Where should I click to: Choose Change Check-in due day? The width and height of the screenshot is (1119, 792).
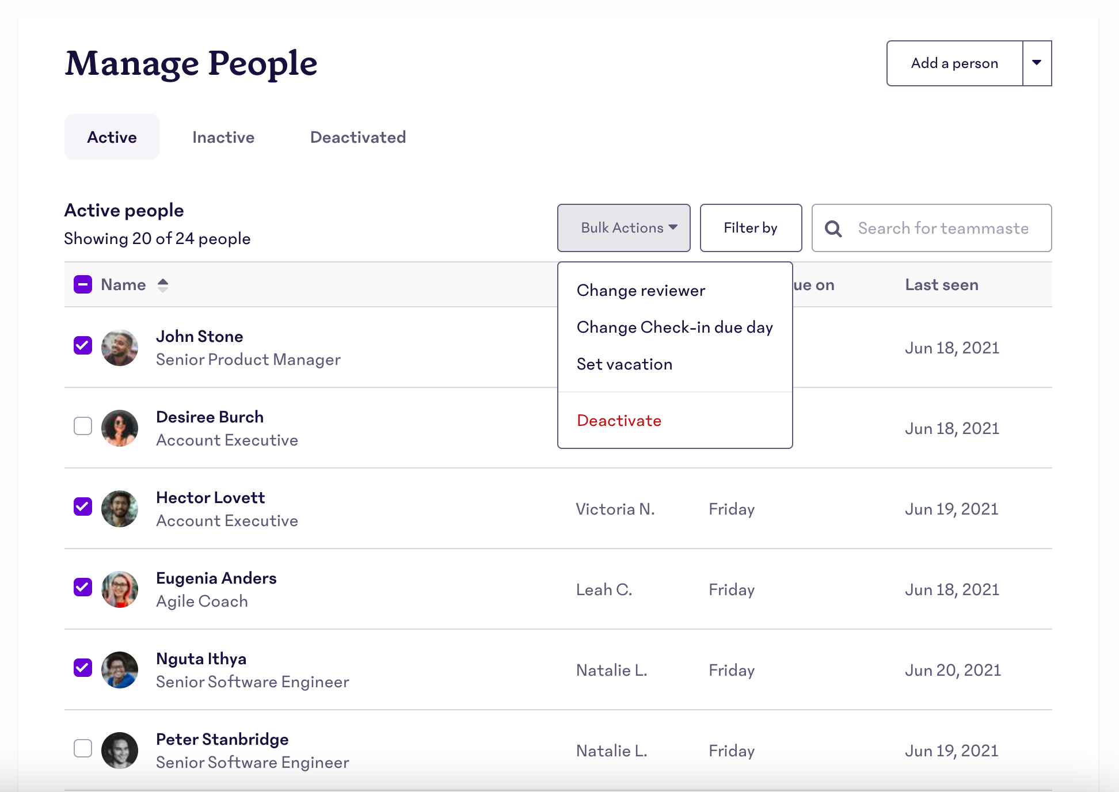point(675,328)
